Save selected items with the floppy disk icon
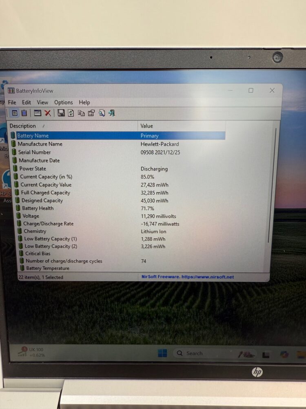 click(61, 113)
